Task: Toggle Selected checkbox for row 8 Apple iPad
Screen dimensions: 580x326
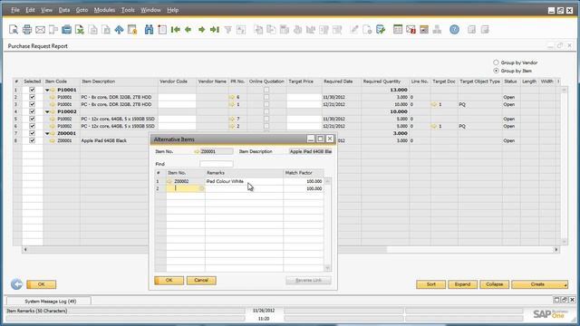Action: click(x=33, y=140)
